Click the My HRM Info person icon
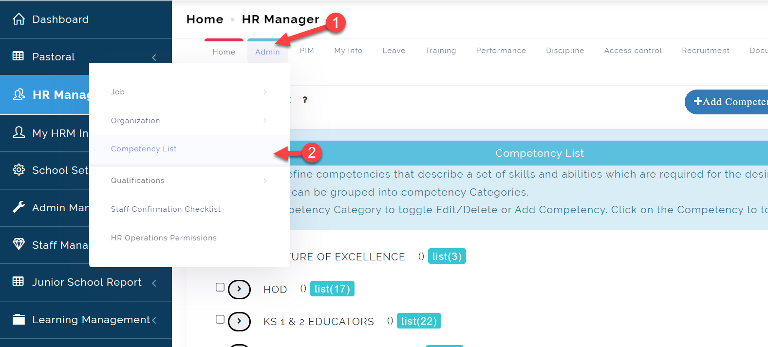The height and width of the screenshot is (347, 768). coord(19,132)
